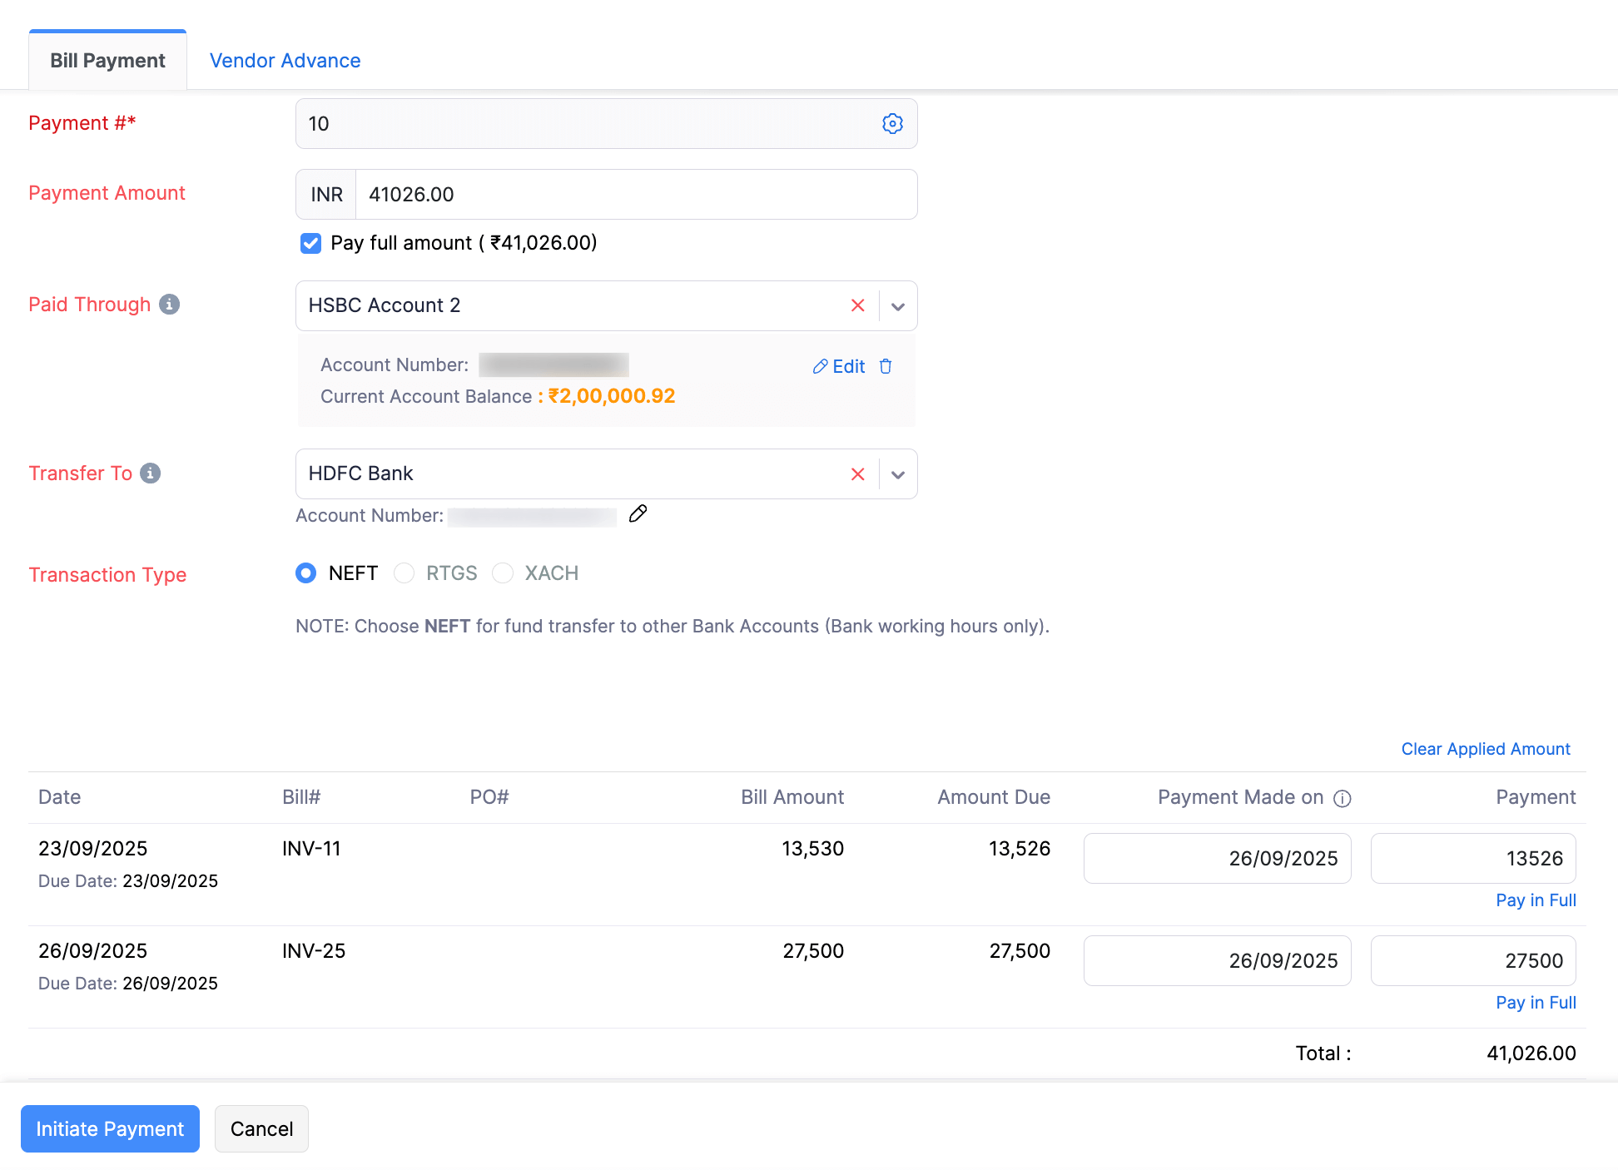Select XACH transaction type
This screenshot has height=1170, width=1618.
coord(503,573)
